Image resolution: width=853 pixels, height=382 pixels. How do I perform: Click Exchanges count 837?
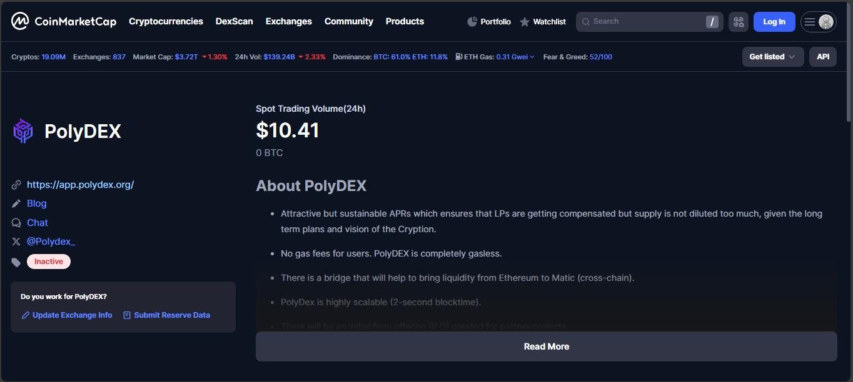pos(119,57)
